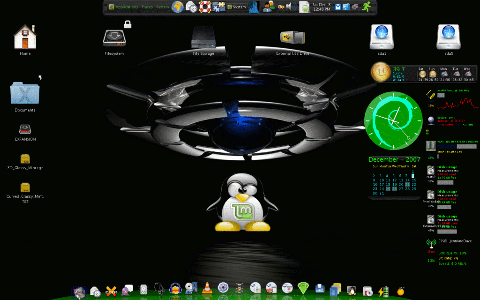Click the blue mail notification tray icon

[337, 7]
